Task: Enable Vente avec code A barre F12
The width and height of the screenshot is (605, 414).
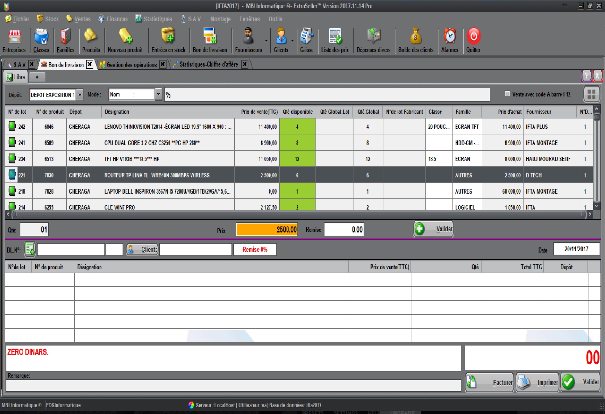Action: tap(508, 94)
